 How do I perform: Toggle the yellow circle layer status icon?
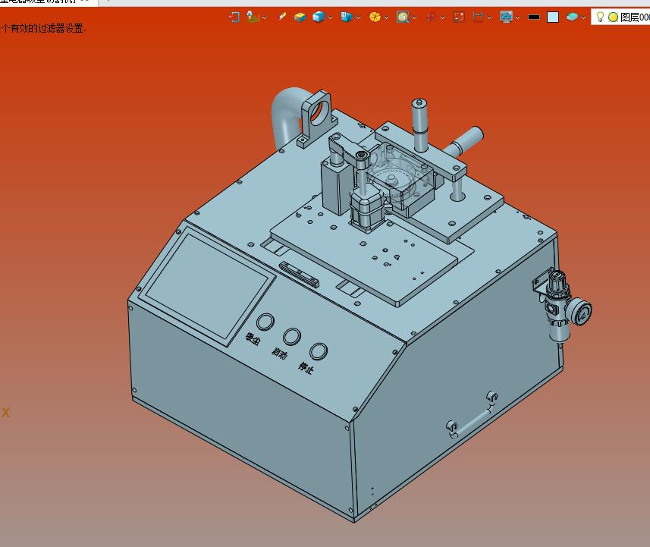tap(613, 17)
